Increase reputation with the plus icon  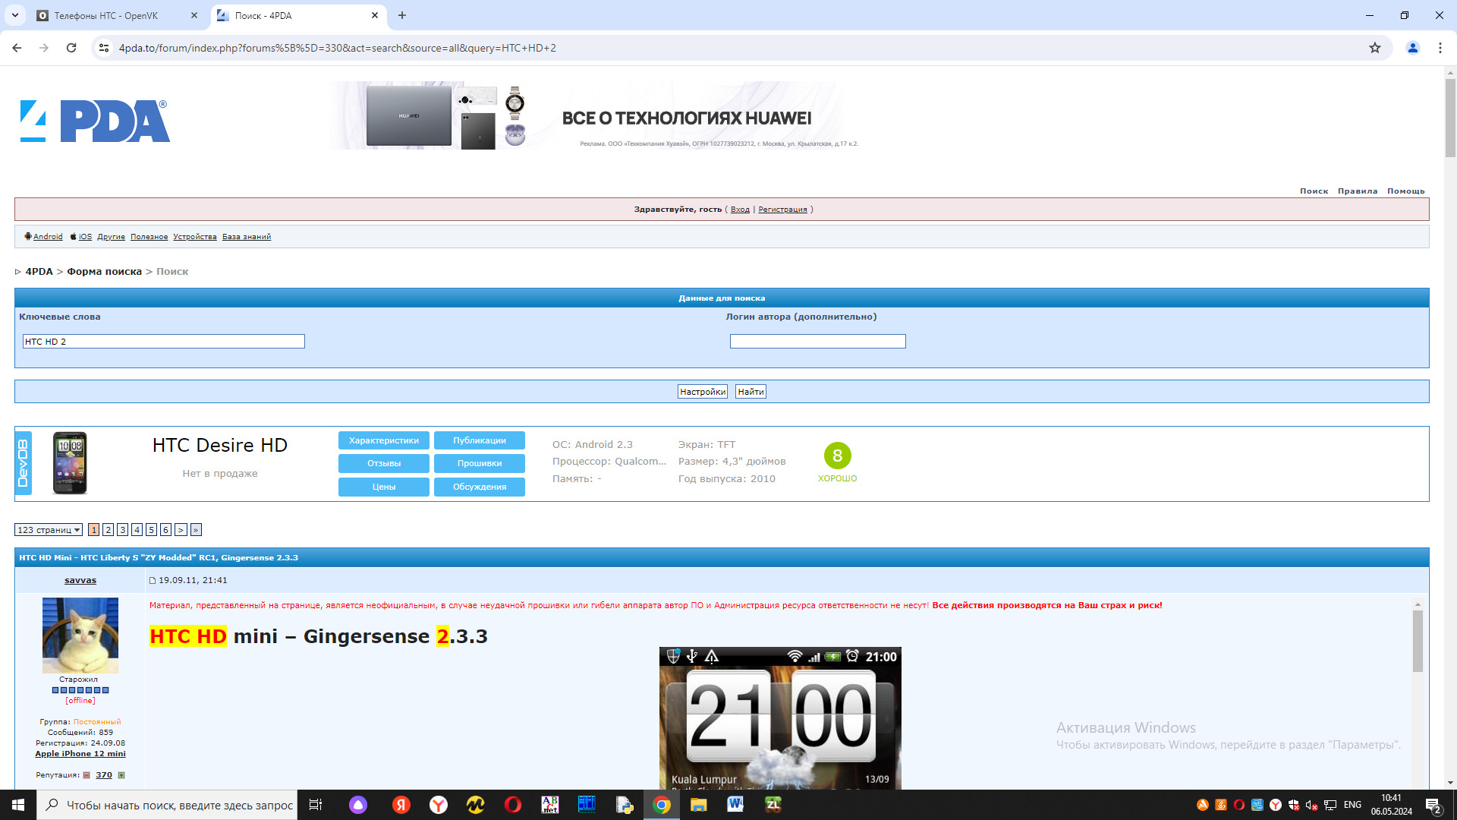pos(121,775)
